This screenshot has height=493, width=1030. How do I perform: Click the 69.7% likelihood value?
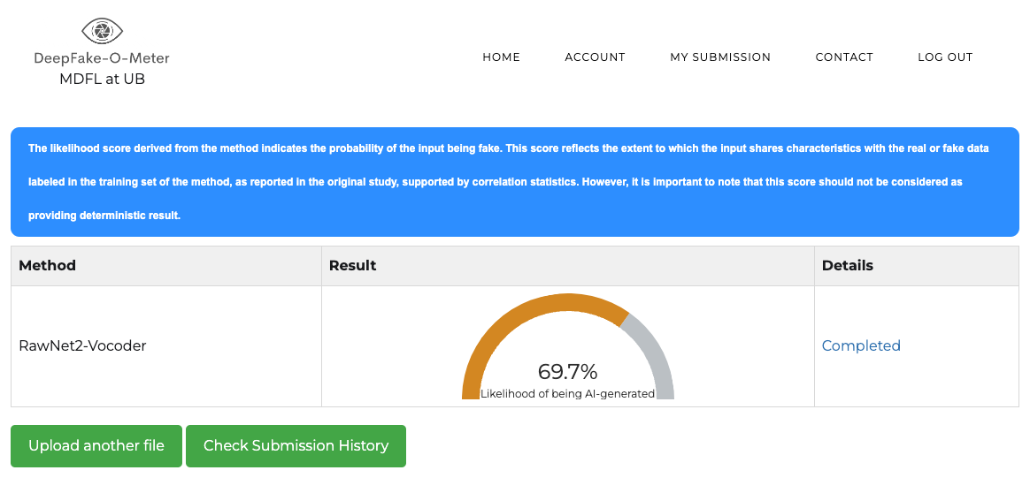[x=567, y=372]
